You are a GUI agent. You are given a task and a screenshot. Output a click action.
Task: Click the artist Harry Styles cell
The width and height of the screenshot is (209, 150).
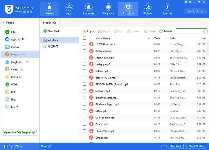[176, 51]
